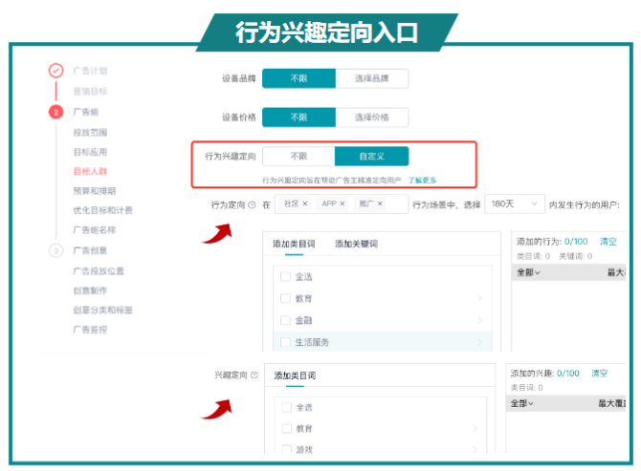Go to 优化目标和计费 in the sidebar
Viewport: 641px width, 471px height.
(x=103, y=210)
